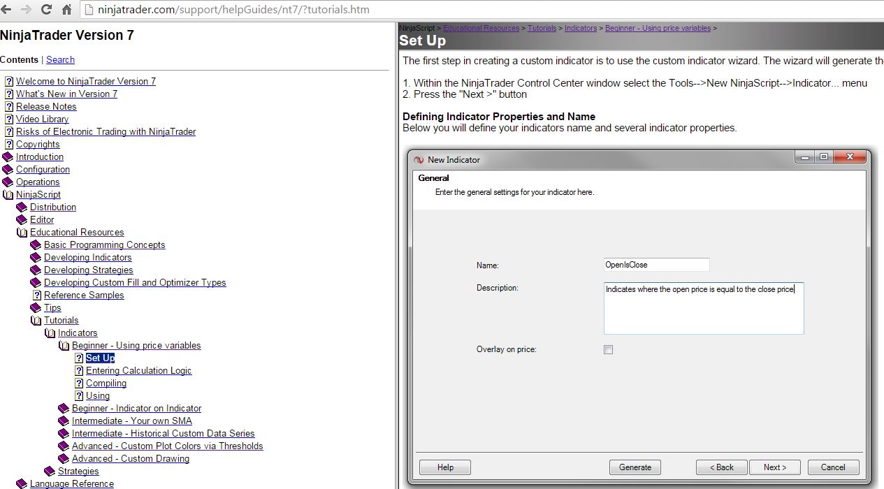Image resolution: width=884 pixels, height=489 pixels.
Task: Click the Cancel button in wizard
Action: [834, 467]
